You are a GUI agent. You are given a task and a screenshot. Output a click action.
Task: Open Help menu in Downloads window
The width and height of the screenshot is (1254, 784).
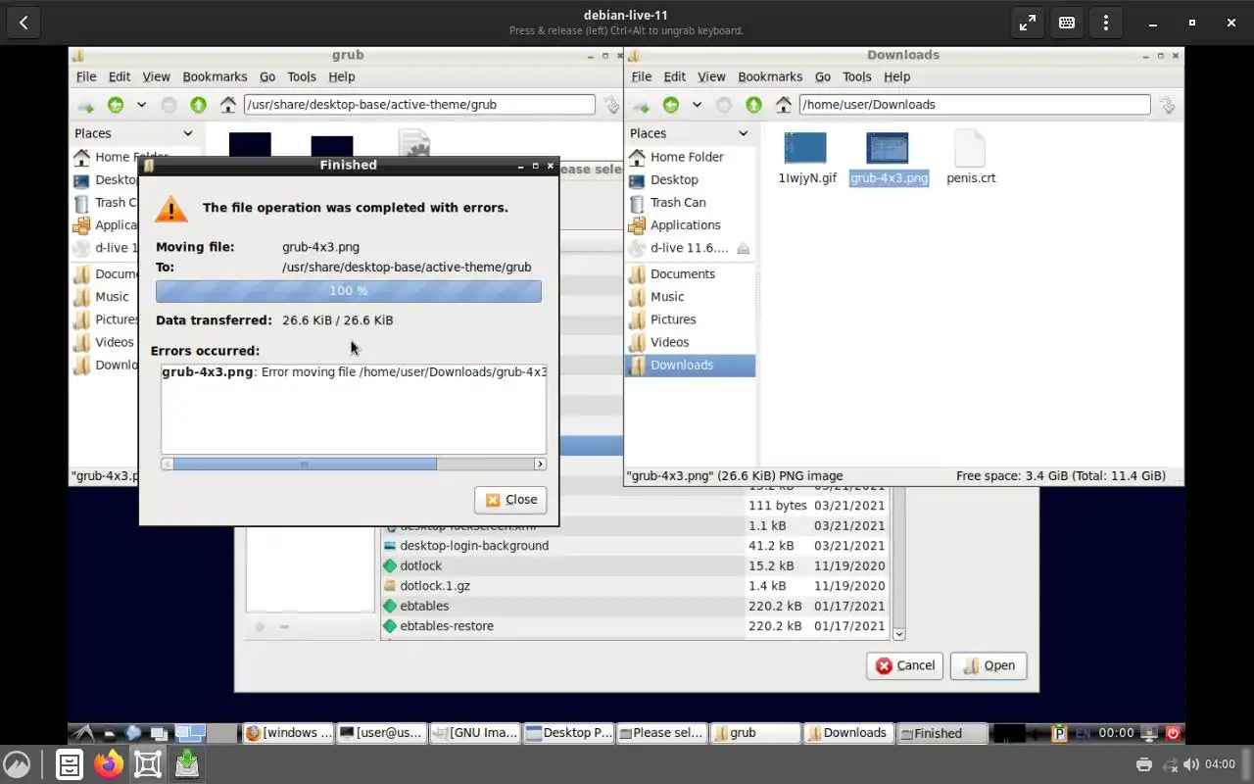pos(896,76)
